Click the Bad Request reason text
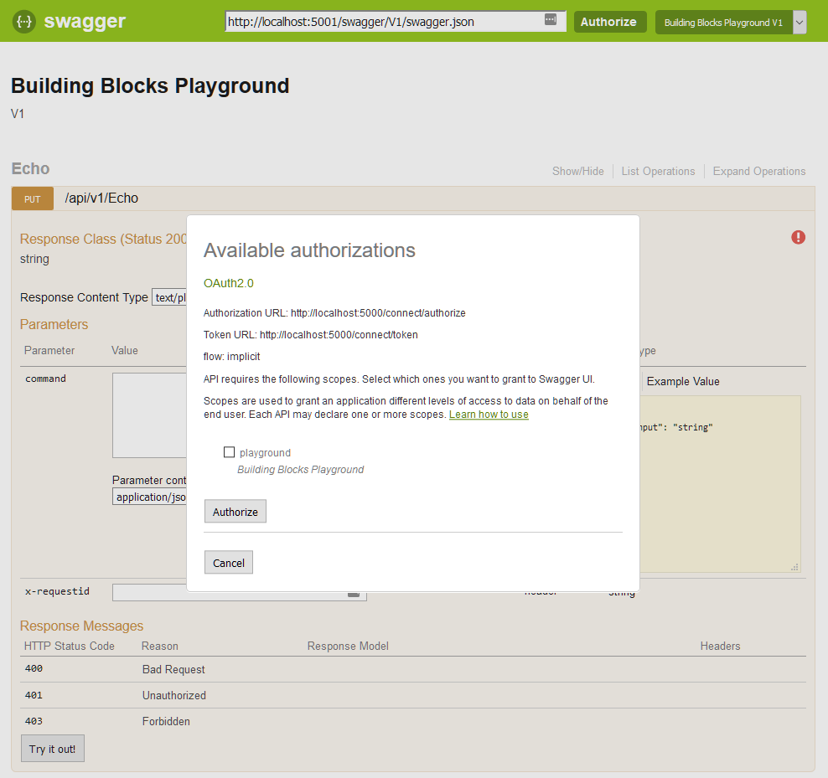This screenshot has width=828, height=778. pos(173,670)
